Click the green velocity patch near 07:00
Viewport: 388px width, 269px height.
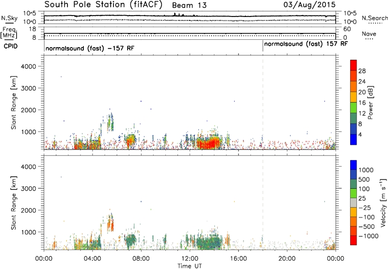pyautogui.click(x=130, y=240)
